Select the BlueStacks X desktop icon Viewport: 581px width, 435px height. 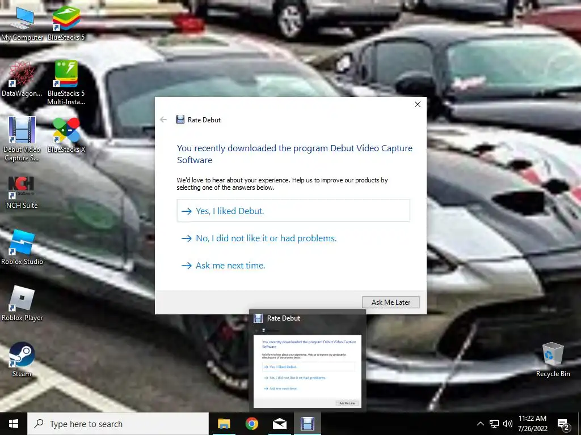click(66, 135)
